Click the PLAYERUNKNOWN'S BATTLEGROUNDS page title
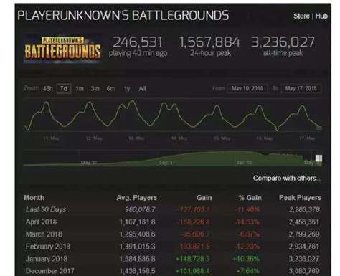Viewport: 340px width, 276px height. tap(123, 16)
